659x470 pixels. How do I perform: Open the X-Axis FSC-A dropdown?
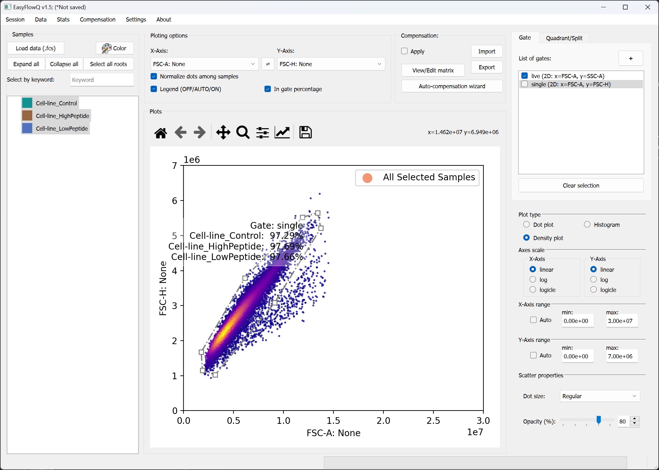click(x=204, y=64)
